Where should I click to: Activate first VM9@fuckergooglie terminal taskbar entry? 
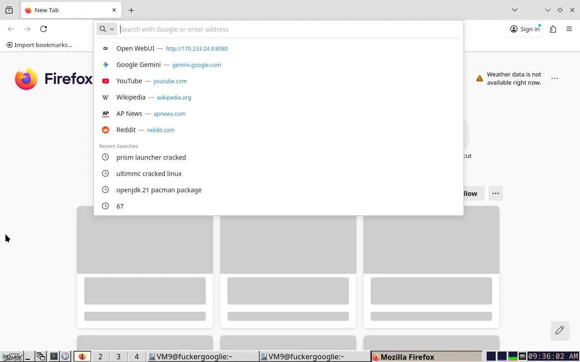click(203, 357)
